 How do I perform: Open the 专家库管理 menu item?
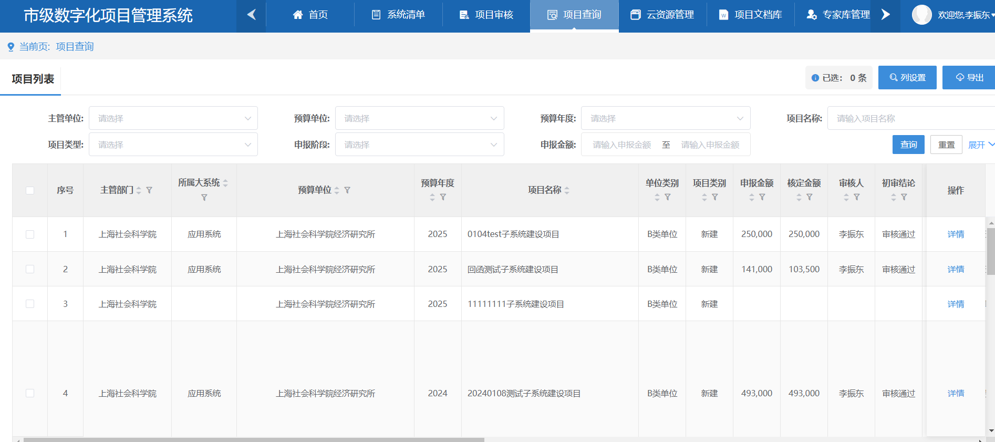tap(838, 15)
